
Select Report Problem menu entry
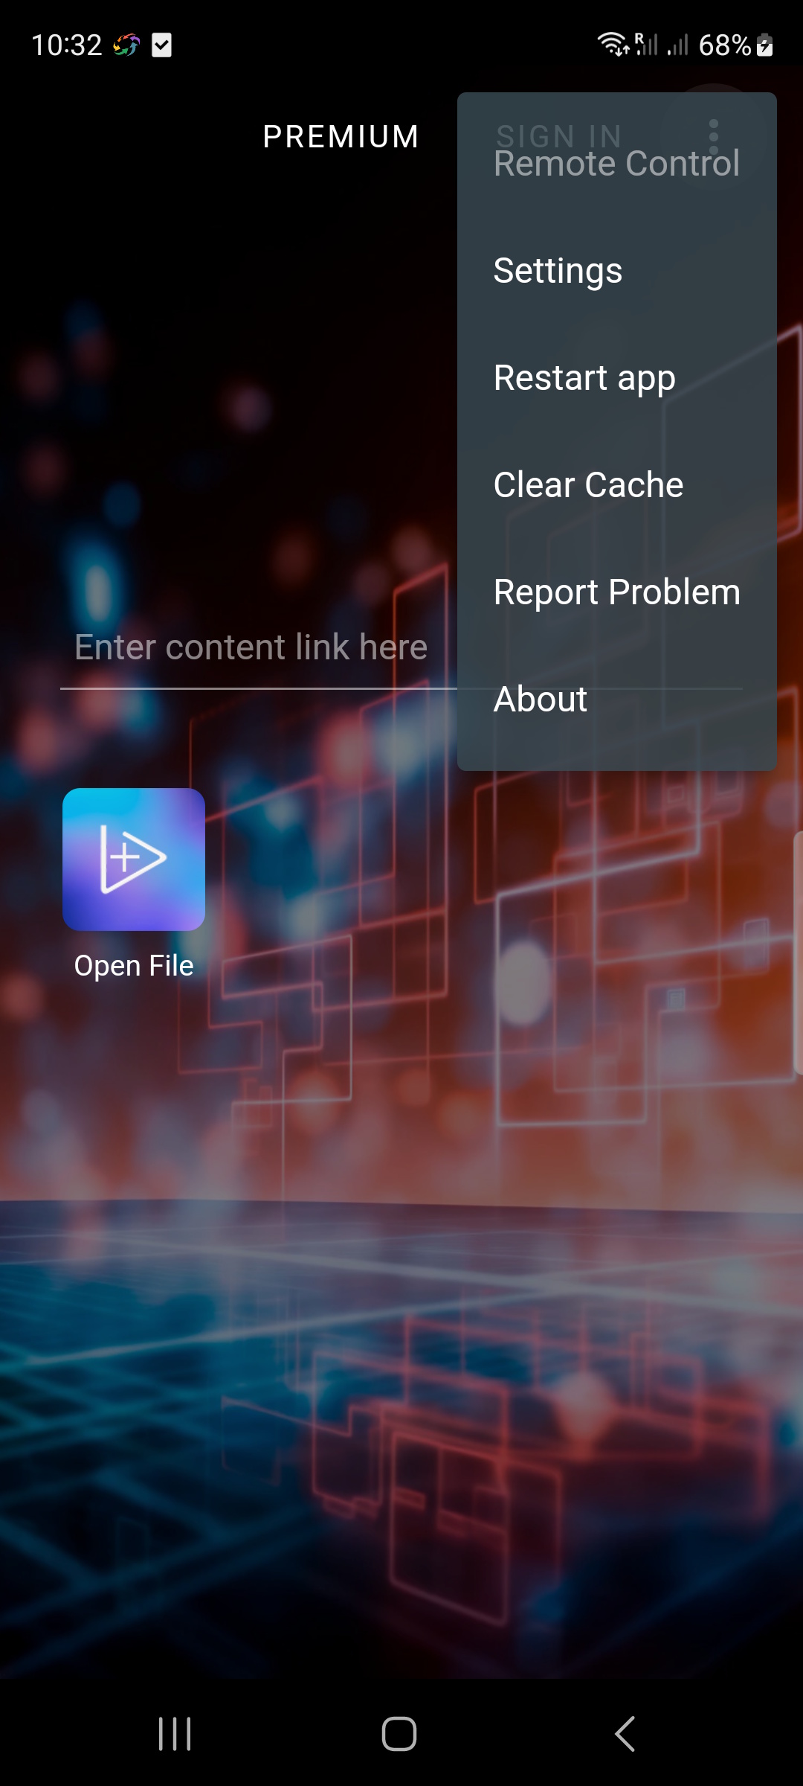tap(617, 592)
